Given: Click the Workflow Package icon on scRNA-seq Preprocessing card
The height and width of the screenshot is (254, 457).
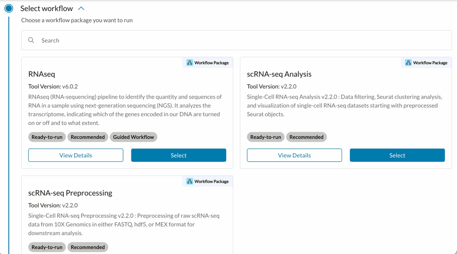Looking at the screenshot, I should click(189, 181).
